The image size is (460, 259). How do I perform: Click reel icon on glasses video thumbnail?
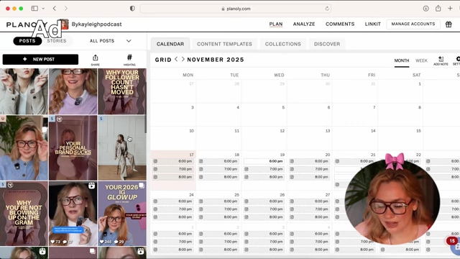point(91,186)
